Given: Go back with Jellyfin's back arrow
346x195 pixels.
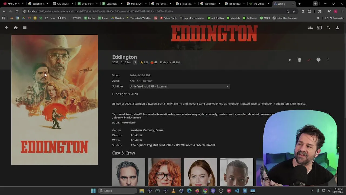Looking at the screenshot, I should 7,28.
